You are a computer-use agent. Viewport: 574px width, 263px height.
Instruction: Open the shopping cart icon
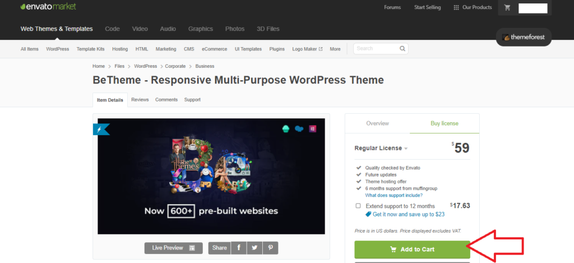coord(507,7)
